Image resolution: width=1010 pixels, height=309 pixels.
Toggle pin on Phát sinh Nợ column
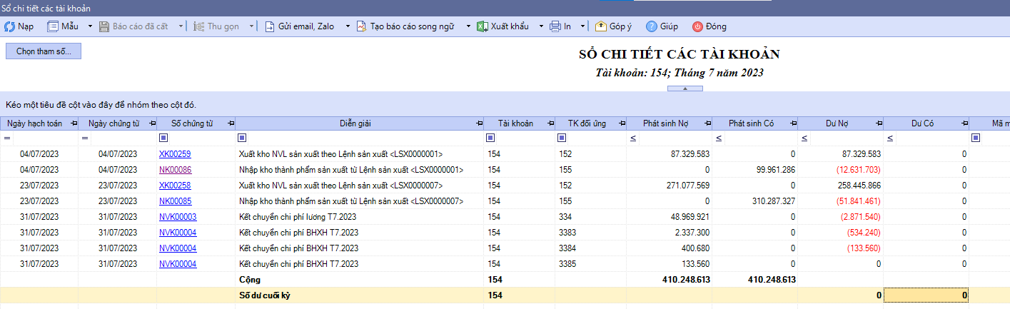(705, 123)
